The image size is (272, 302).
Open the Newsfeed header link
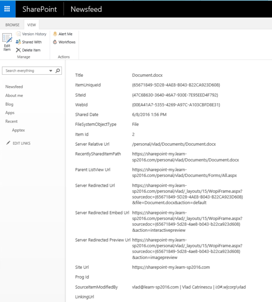click(x=86, y=9)
